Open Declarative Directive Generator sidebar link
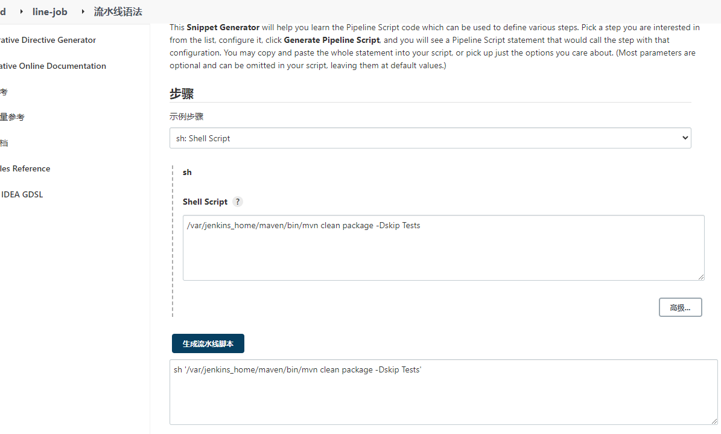 pos(48,40)
